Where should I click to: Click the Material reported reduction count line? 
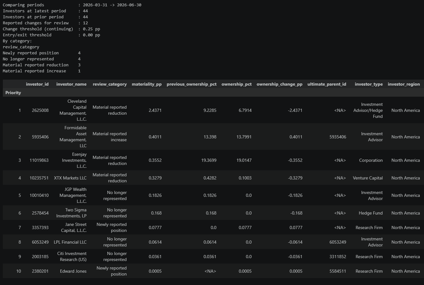[x=42, y=65]
